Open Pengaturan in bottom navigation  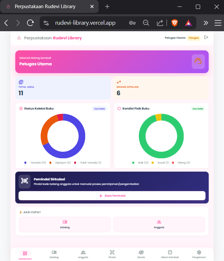199,254
